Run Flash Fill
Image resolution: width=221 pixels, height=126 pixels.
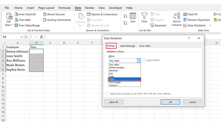pyautogui.click(x=190, y=14)
